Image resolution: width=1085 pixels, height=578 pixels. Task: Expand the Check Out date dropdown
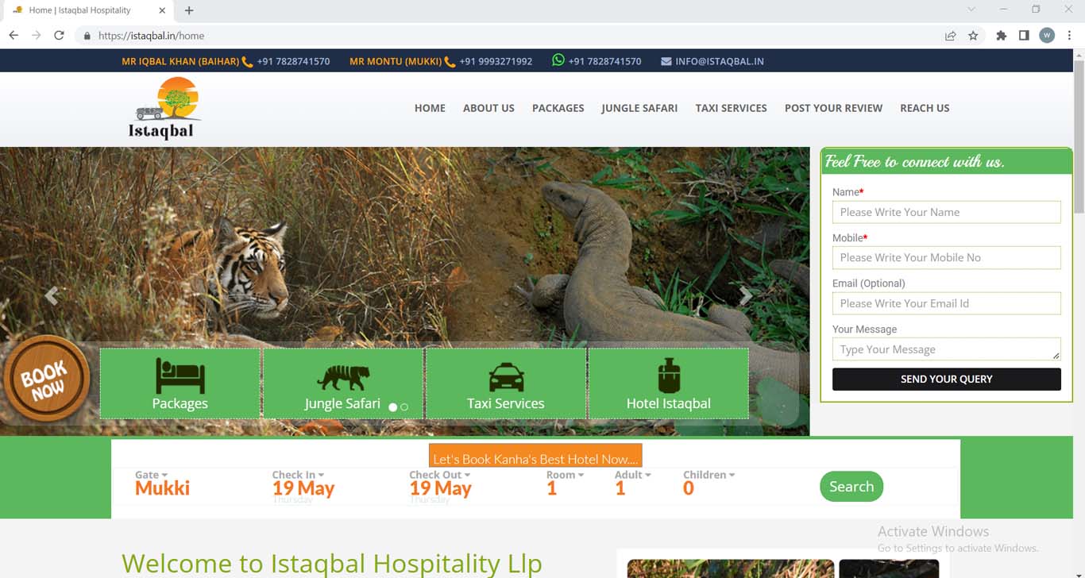[x=440, y=475]
